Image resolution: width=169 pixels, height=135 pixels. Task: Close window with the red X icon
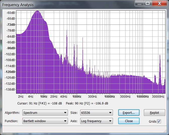159,3
